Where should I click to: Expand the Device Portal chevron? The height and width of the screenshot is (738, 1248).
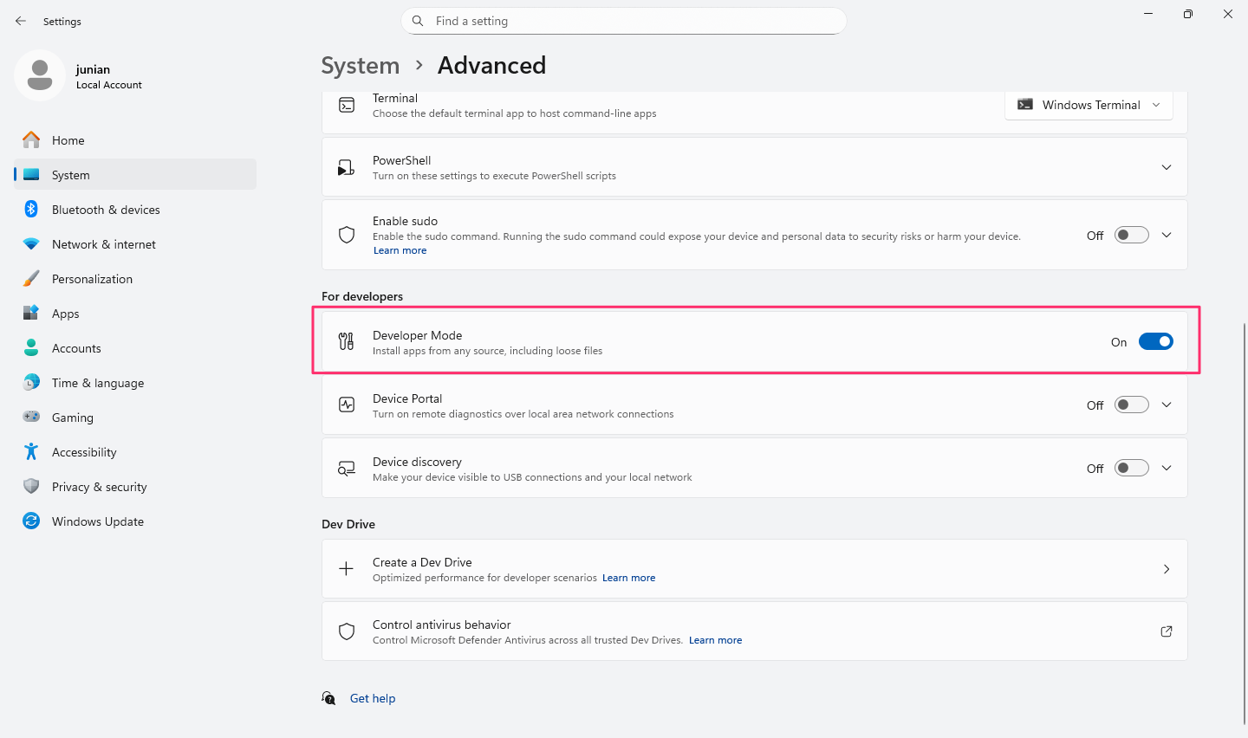tap(1167, 405)
